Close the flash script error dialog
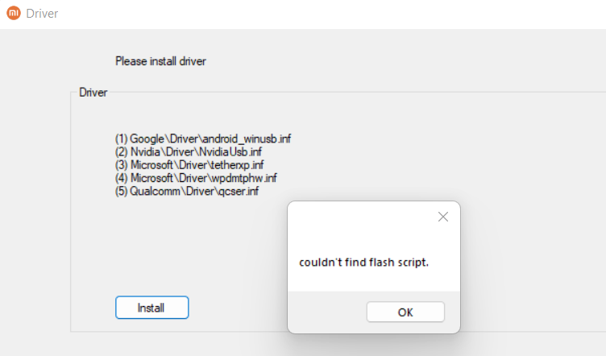Screen dimensions: 606x356 (x=443, y=217)
